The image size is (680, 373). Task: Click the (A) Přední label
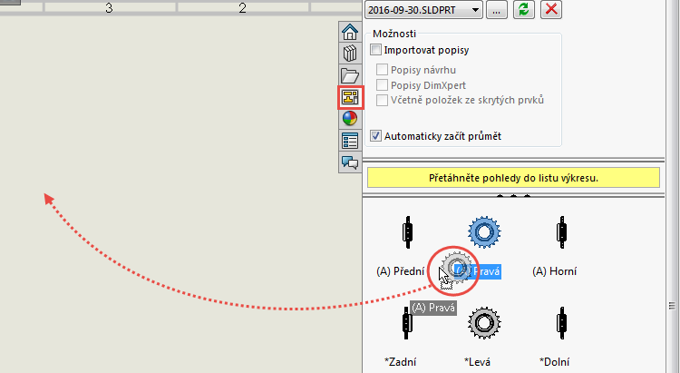[x=400, y=271]
